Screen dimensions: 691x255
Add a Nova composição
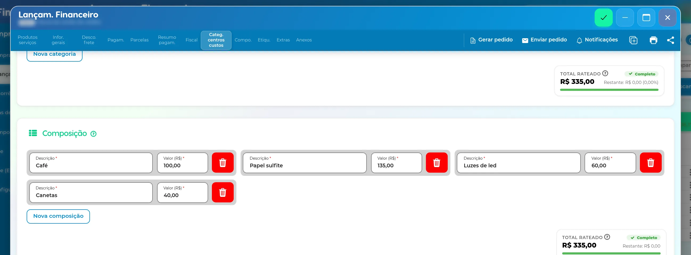tap(58, 216)
